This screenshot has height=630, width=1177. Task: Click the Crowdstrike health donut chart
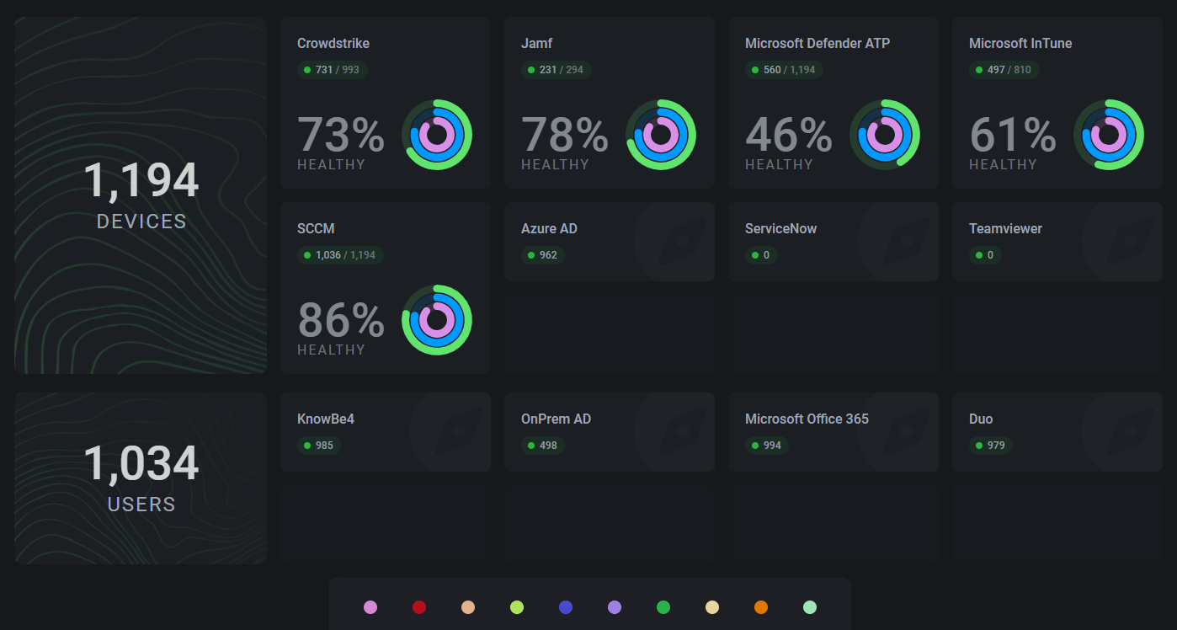click(438, 135)
